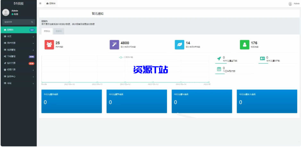Expand the 权限管理 menu arrow

(33, 70)
